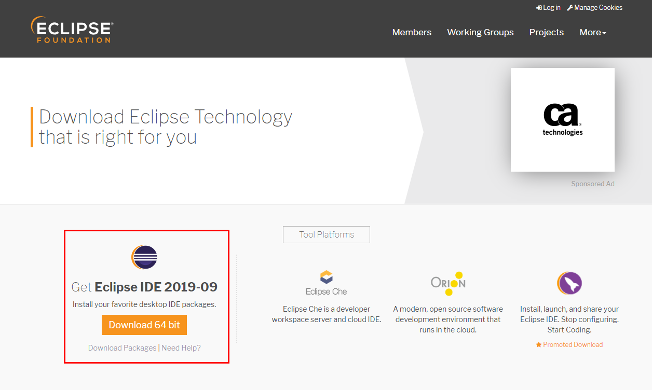
Task: Click the Orion cloud description text
Action: pyautogui.click(x=448, y=319)
